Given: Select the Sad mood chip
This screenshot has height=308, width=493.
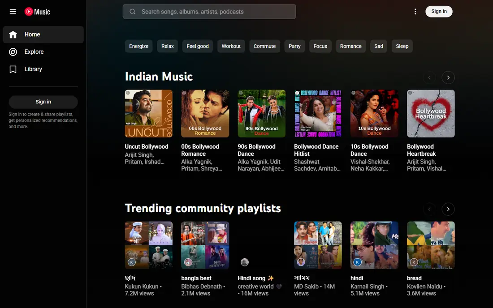Looking at the screenshot, I should coord(379,46).
